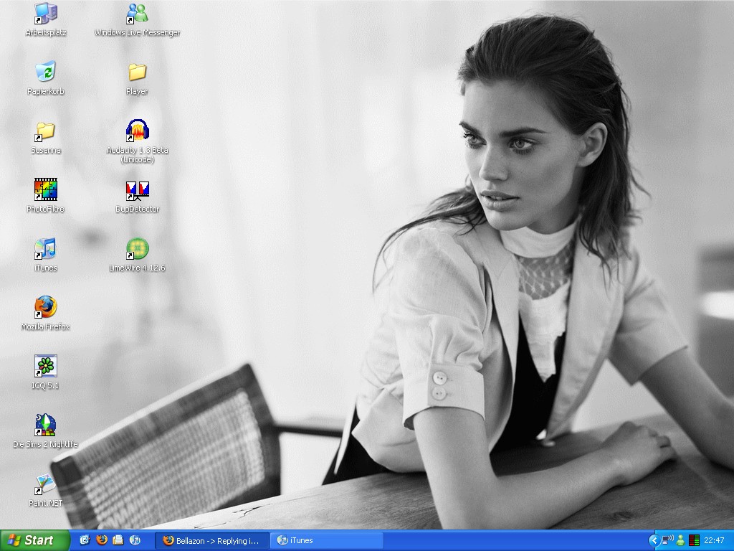Select the DupDetector shortcut icon
The height and width of the screenshot is (551, 734).
(x=137, y=190)
